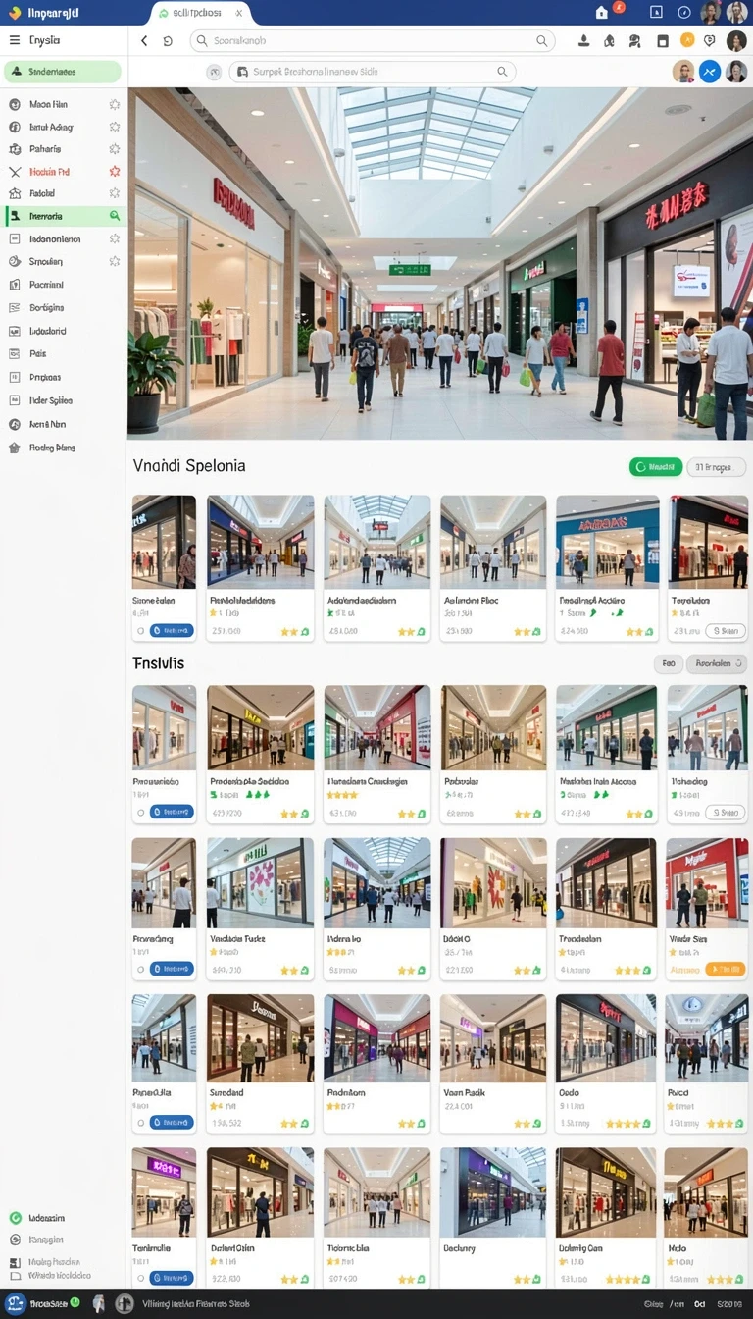Select Sindernaces sidebar tab
This screenshot has width=753, height=1319.
tap(62, 72)
